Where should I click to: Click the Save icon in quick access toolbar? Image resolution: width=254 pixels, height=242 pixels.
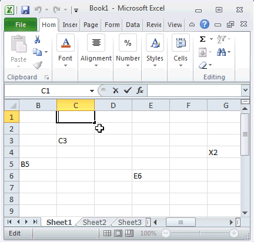25,10
